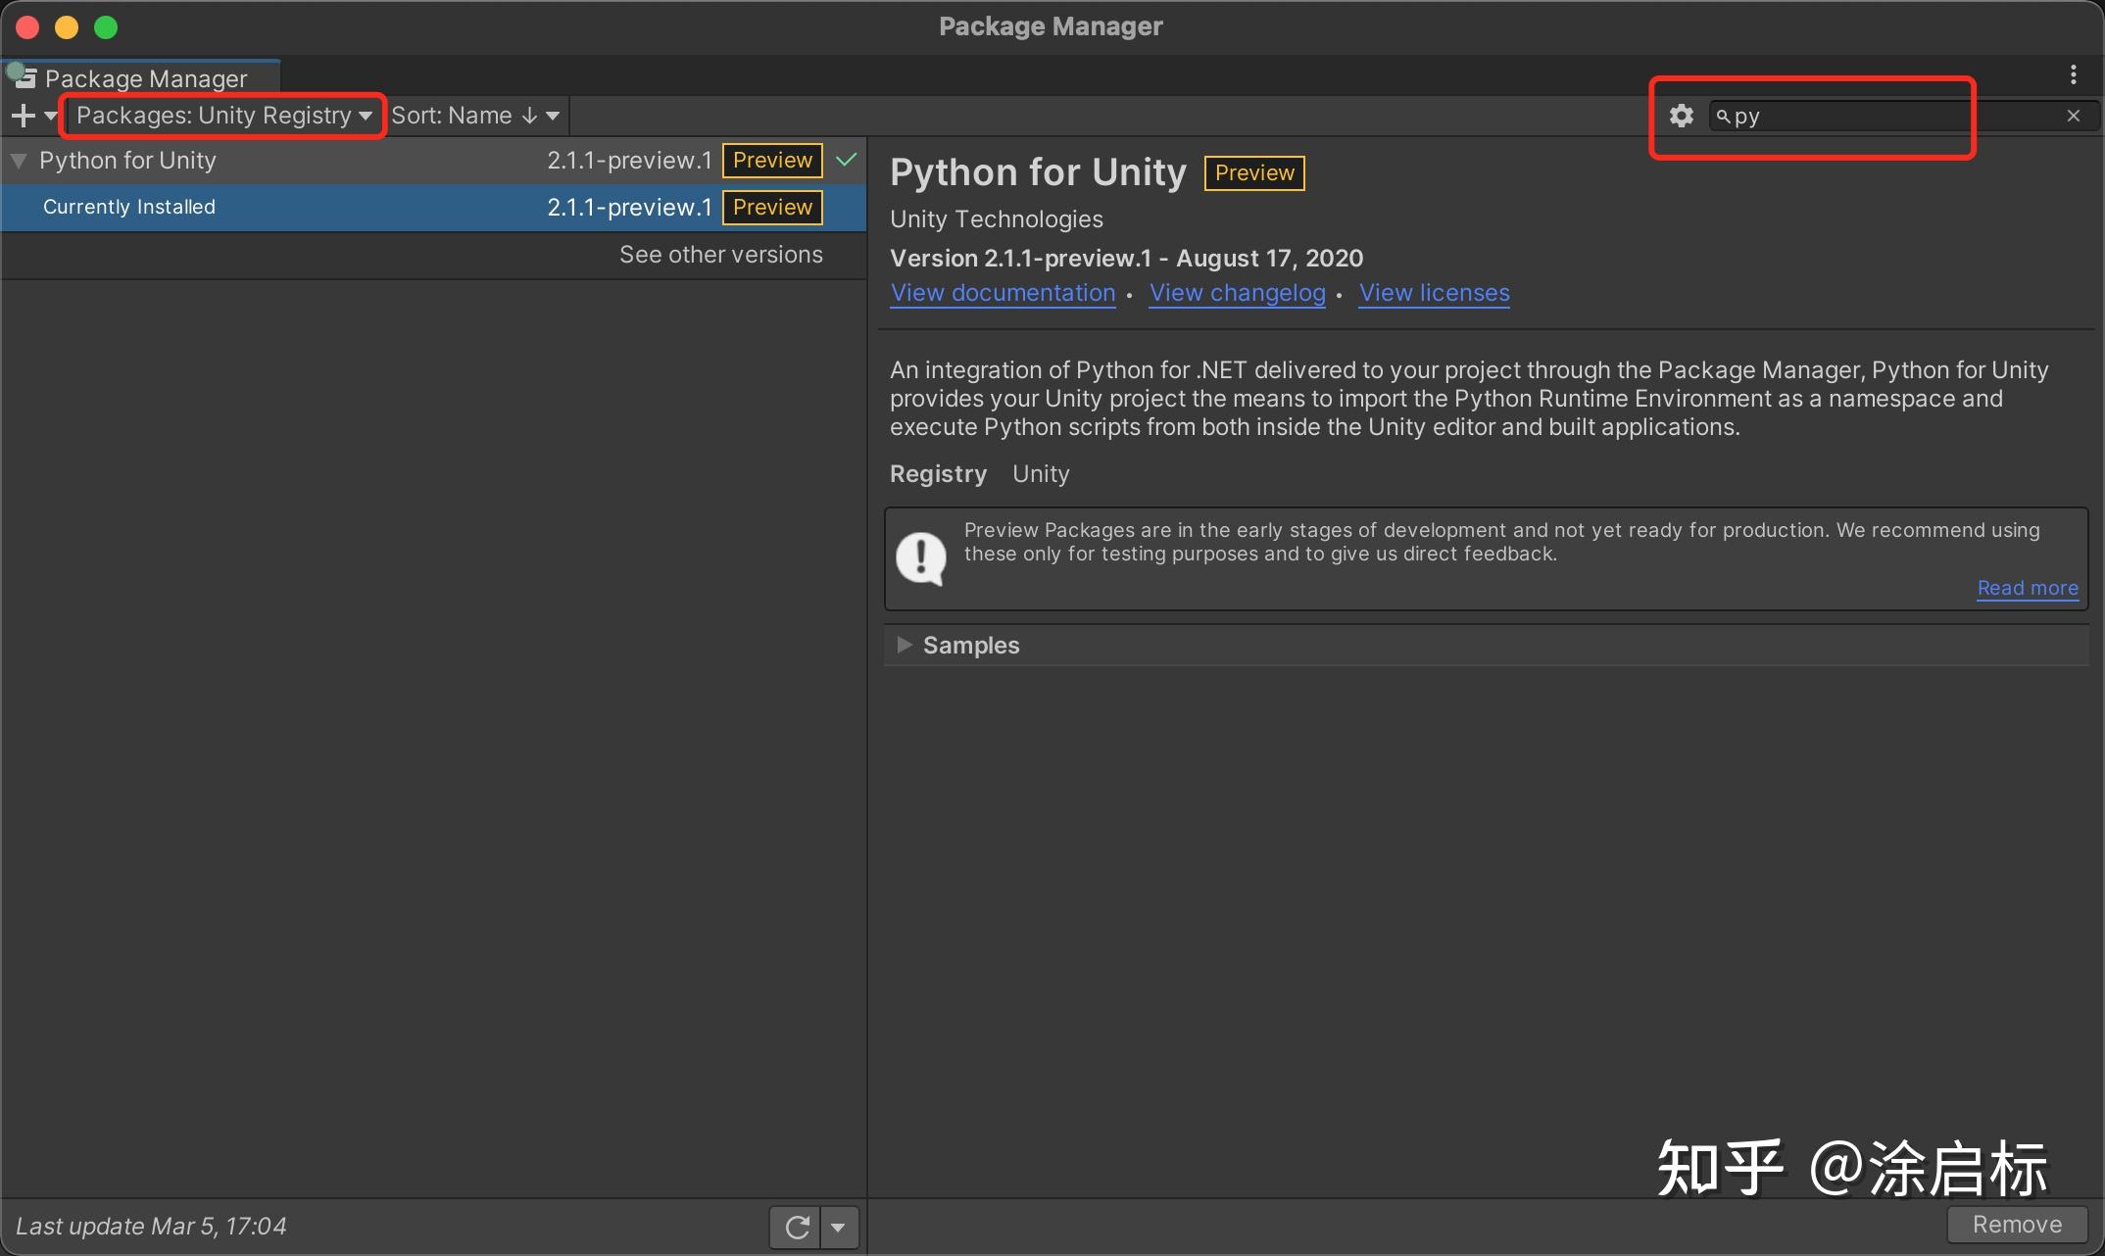Collapse the Python for Unity entry
2105x1256 pixels.
pos(19,161)
